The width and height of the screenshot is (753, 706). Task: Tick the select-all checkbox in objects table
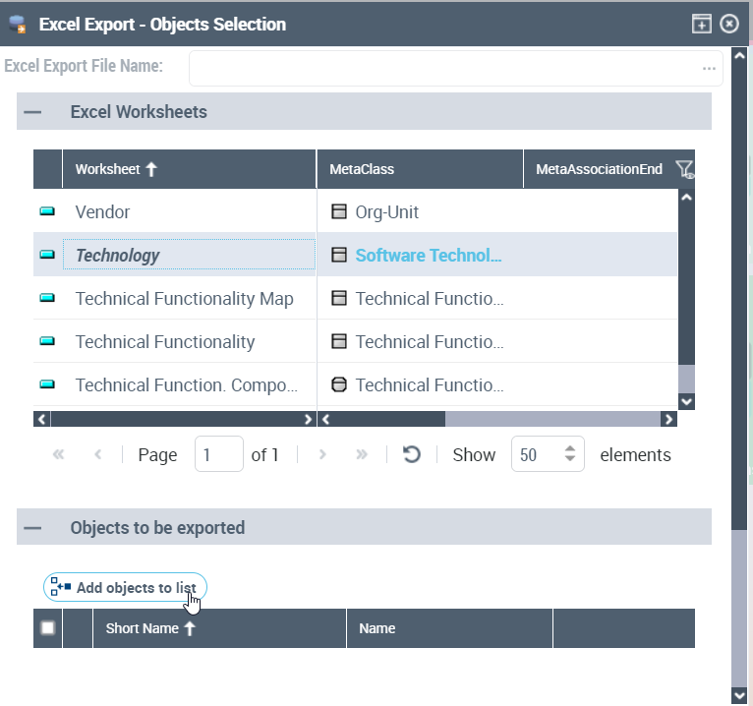pos(47,628)
